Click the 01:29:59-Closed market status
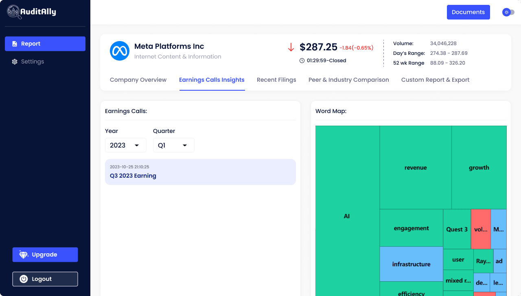Image resolution: width=521 pixels, height=296 pixels. tap(326, 61)
